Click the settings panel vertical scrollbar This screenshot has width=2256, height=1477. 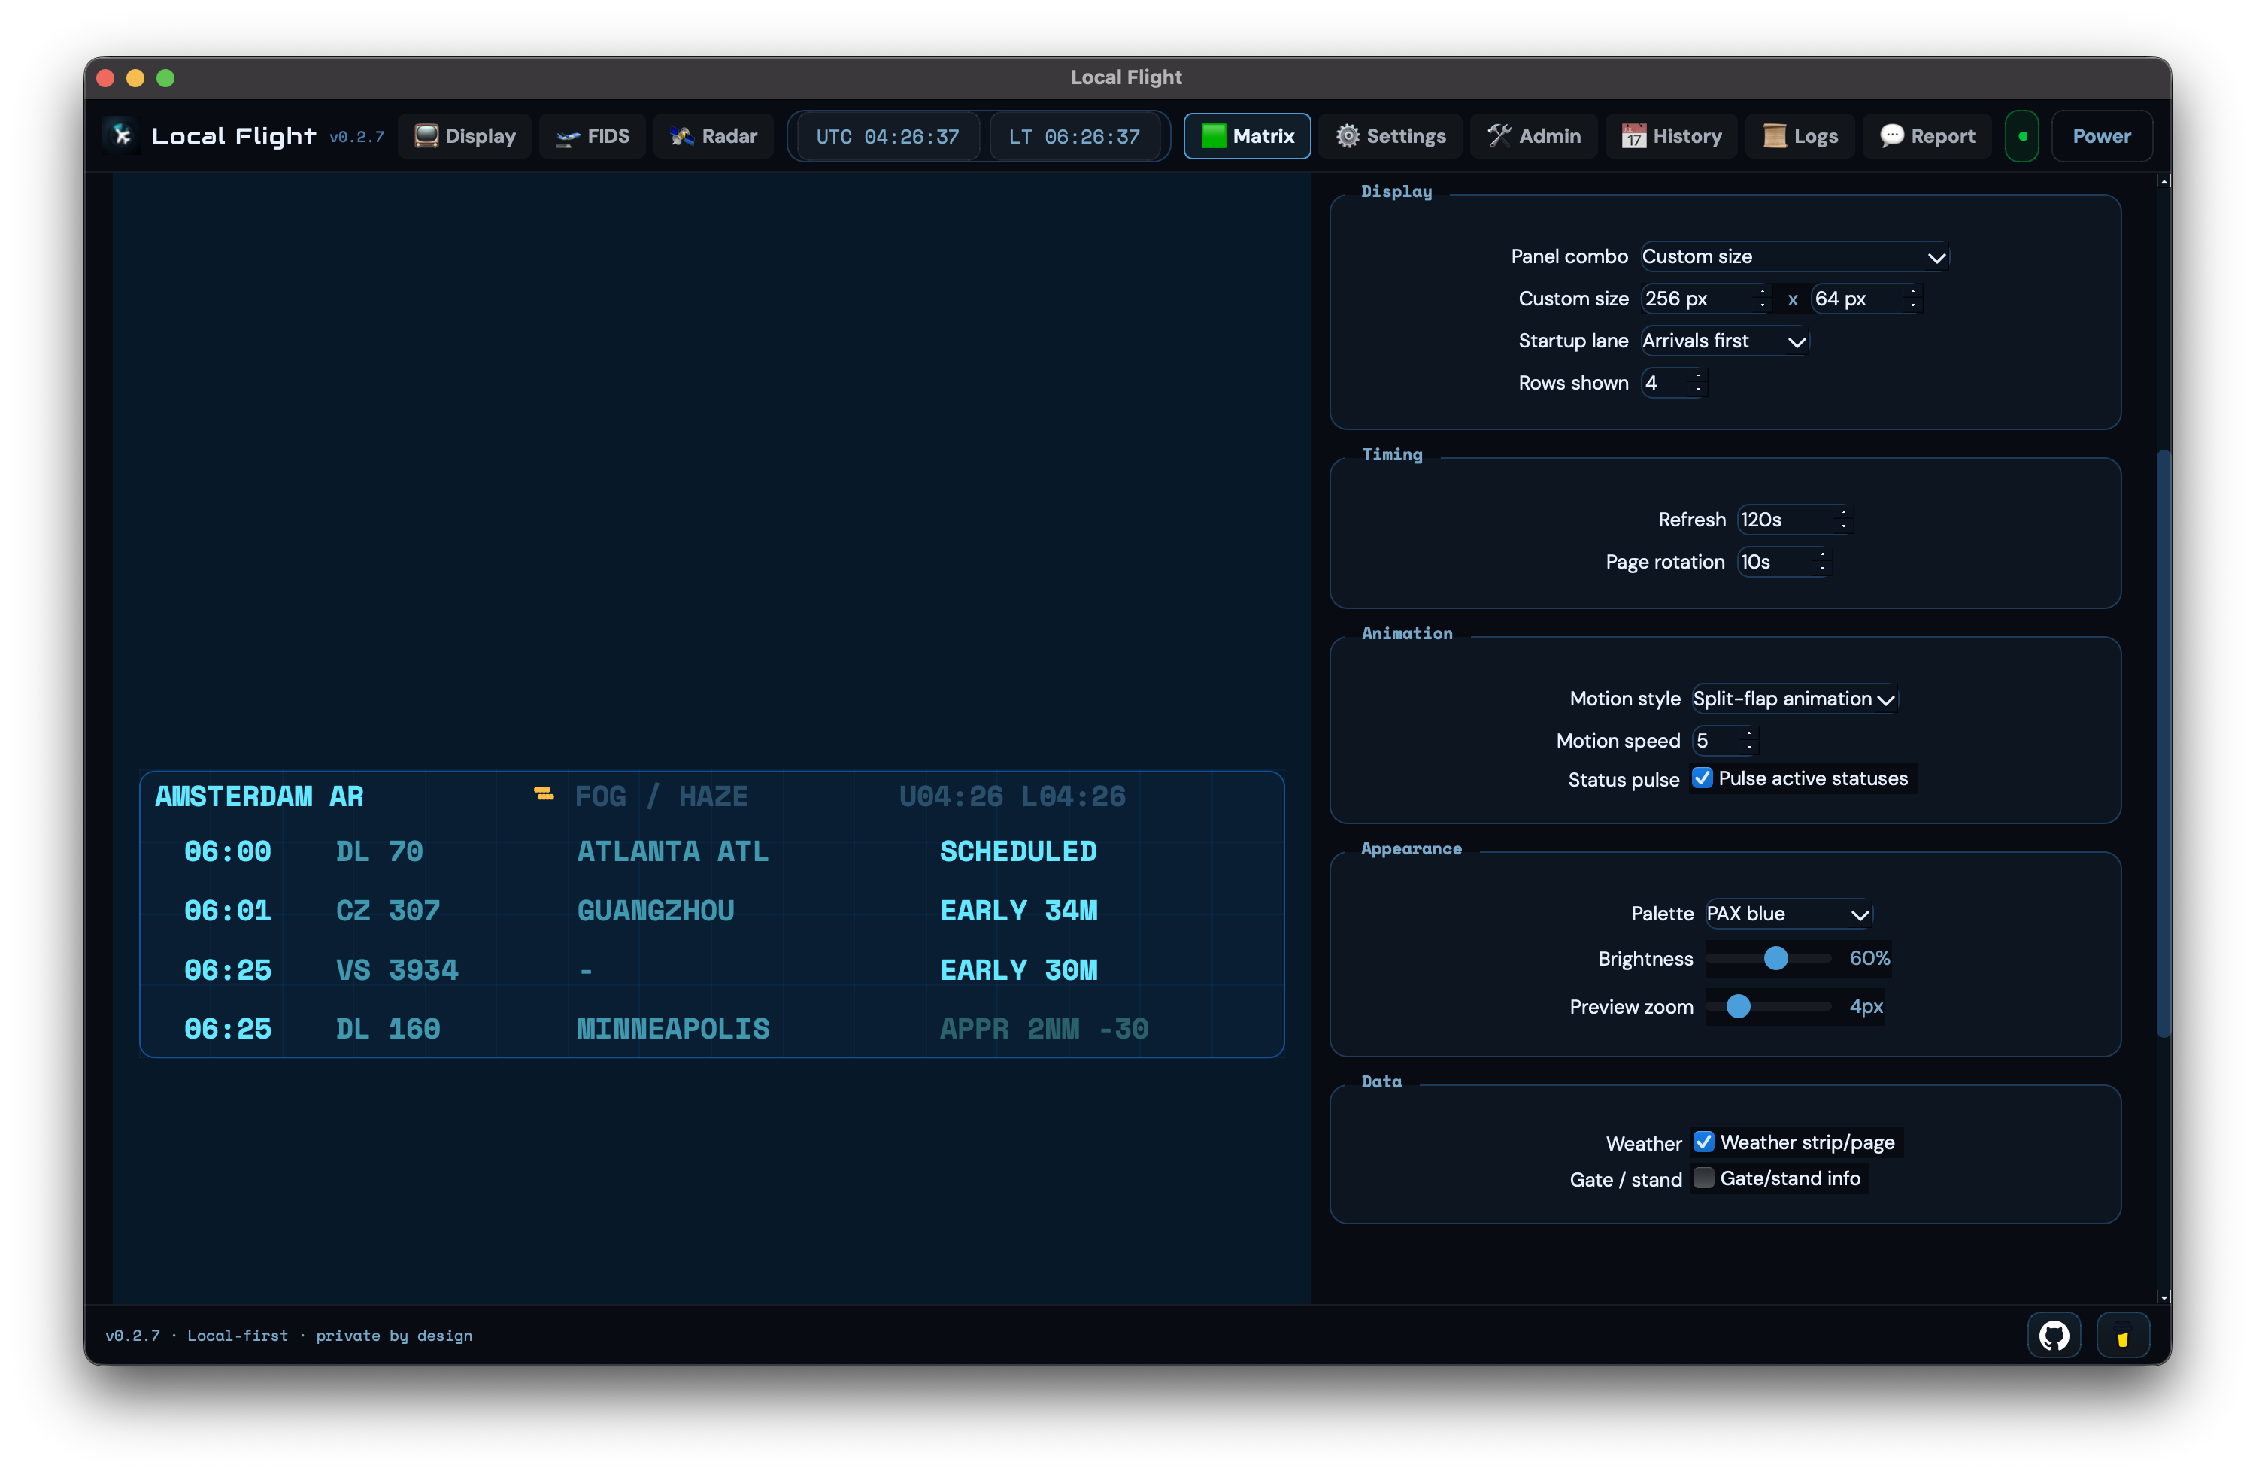click(x=2163, y=745)
